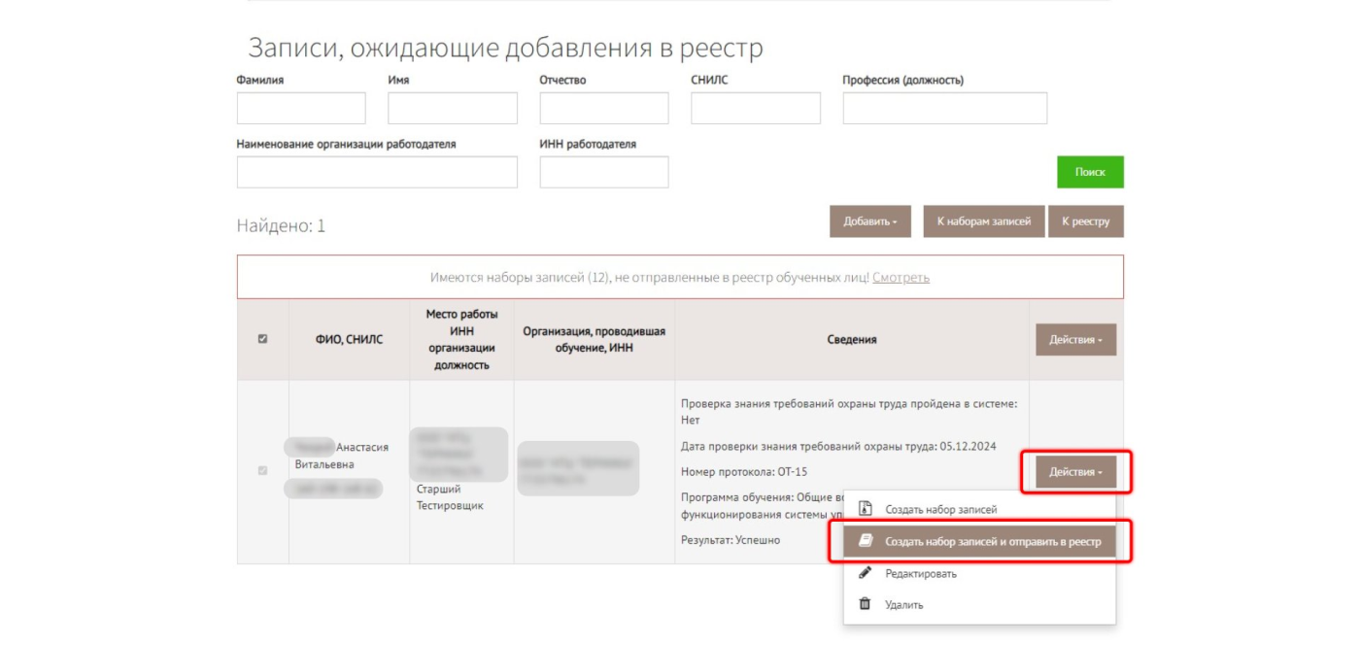Image resolution: width=1360 pixels, height=645 pixels.
Task: Click the Номер протокола: ОТ-15 text
Action: [744, 472]
